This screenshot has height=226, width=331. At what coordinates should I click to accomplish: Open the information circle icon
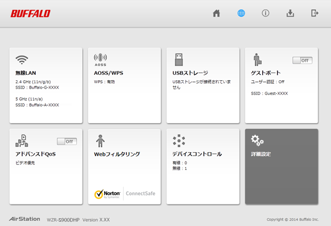(265, 13)
